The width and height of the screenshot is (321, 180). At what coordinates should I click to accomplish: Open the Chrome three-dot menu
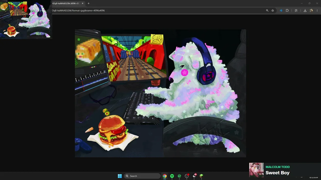(317, 10)
